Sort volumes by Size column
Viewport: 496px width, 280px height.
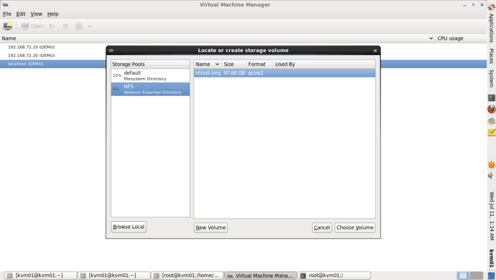point(234,64)
